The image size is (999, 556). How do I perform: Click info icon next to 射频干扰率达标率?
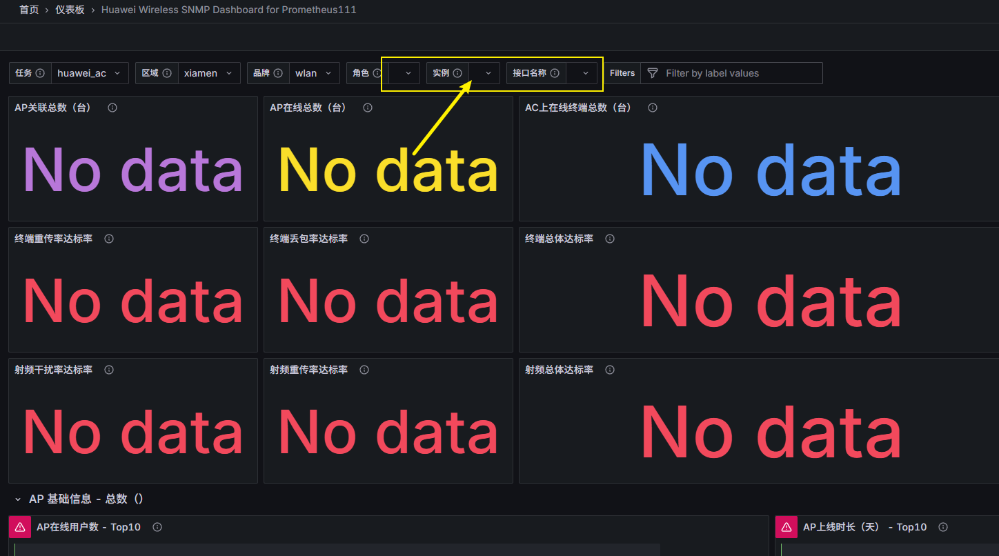point(109,370)
